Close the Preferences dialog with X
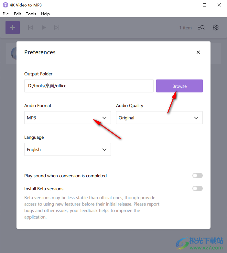The width and height of the screenshot is (227, 253). 198,52
